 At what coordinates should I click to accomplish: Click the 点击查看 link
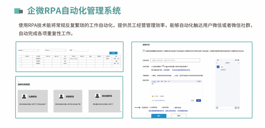(167, 70)
